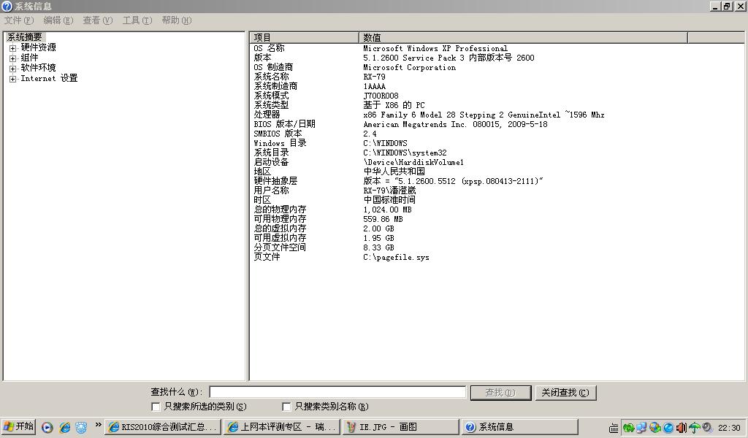Click into the 查找什么 search field
Image resolution: width=748 pixels, height=438 pixels.
tap(337, 392)
